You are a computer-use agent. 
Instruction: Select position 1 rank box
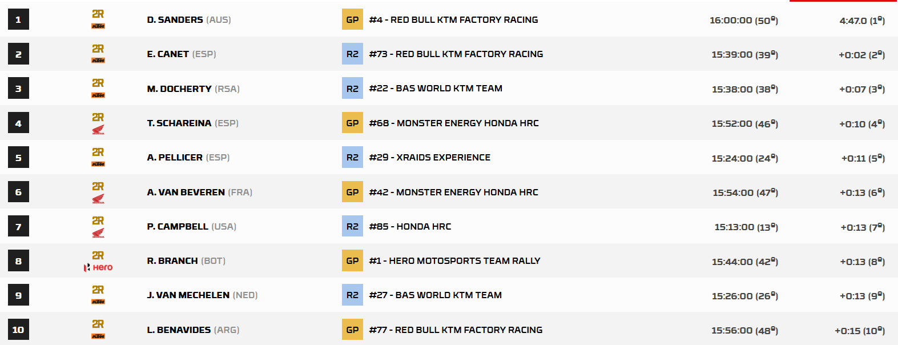[18, 19]
